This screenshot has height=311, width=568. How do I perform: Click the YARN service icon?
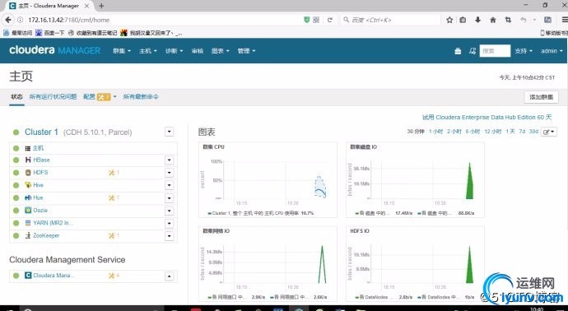click(28, 223)
